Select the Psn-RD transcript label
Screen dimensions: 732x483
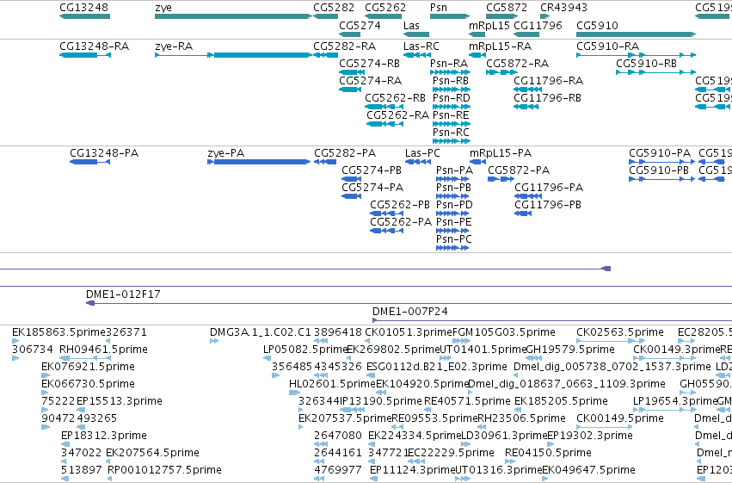coord(452,98)
